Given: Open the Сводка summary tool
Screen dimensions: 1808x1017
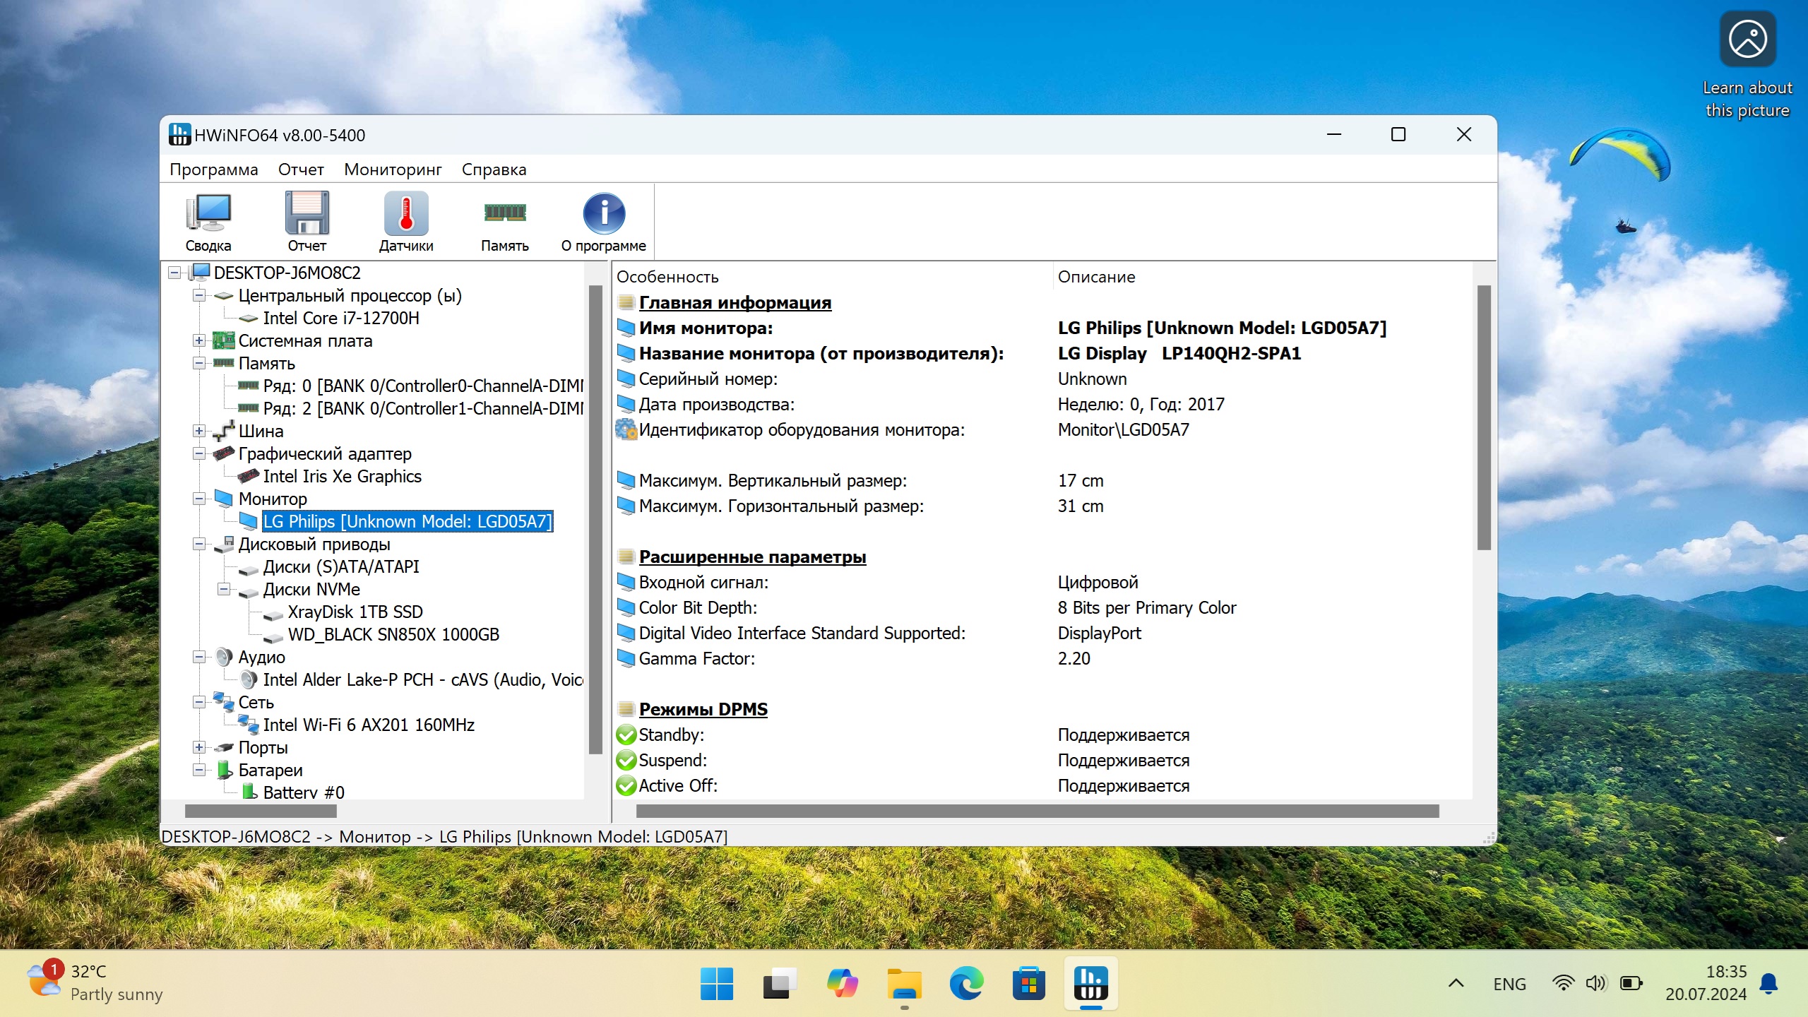Looking at the screenshot, I should click(x=208, y=222).
